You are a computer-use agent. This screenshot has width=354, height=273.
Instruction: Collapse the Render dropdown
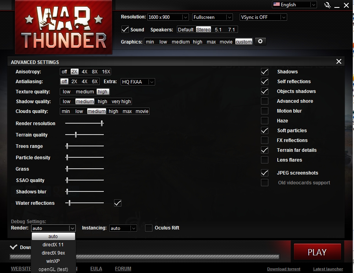tap(53, 228)
